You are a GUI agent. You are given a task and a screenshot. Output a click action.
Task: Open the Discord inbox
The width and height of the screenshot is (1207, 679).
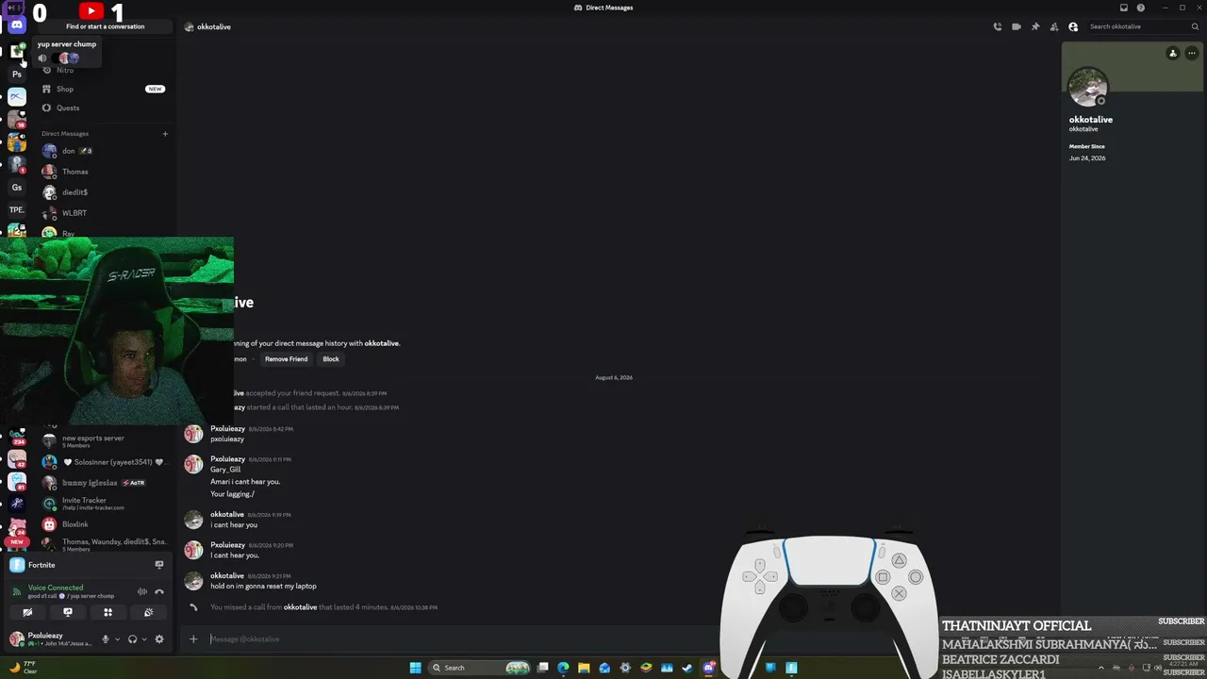[x=1125, y=8]
